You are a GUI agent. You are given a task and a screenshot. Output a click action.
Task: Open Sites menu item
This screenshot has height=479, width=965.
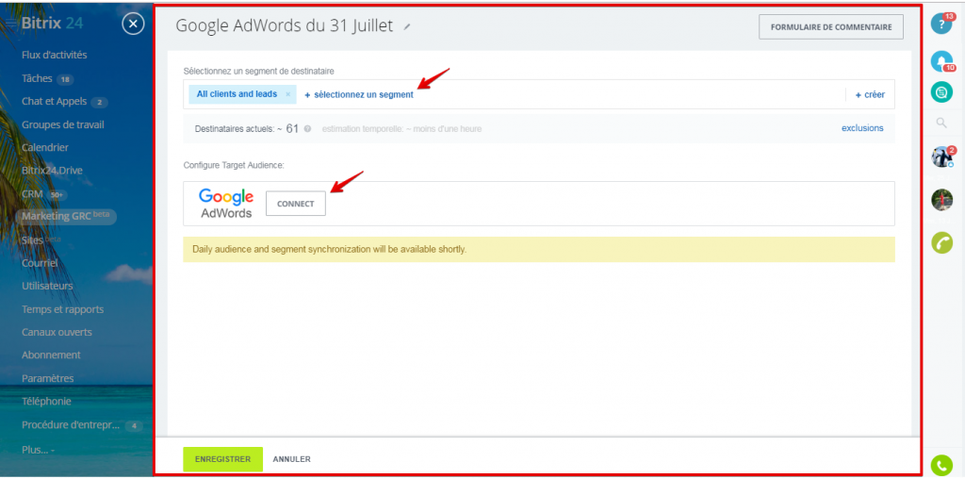click(33, 240)
